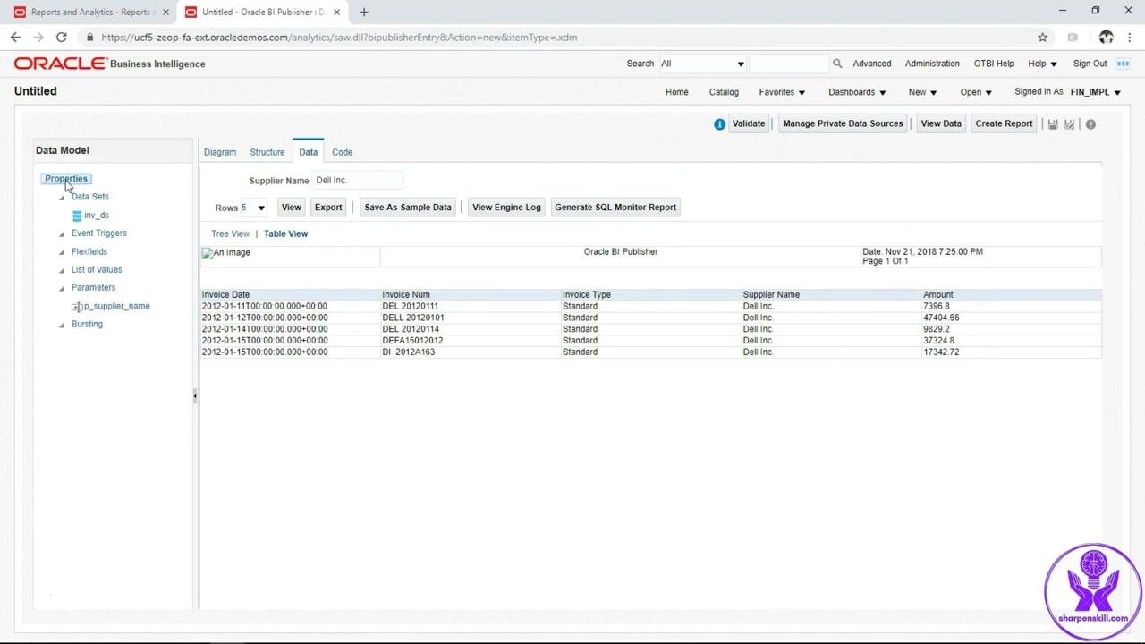Select the inv_ds data set icon
The width and height of the screenshot is (1145, 644).
pos(77,216)
